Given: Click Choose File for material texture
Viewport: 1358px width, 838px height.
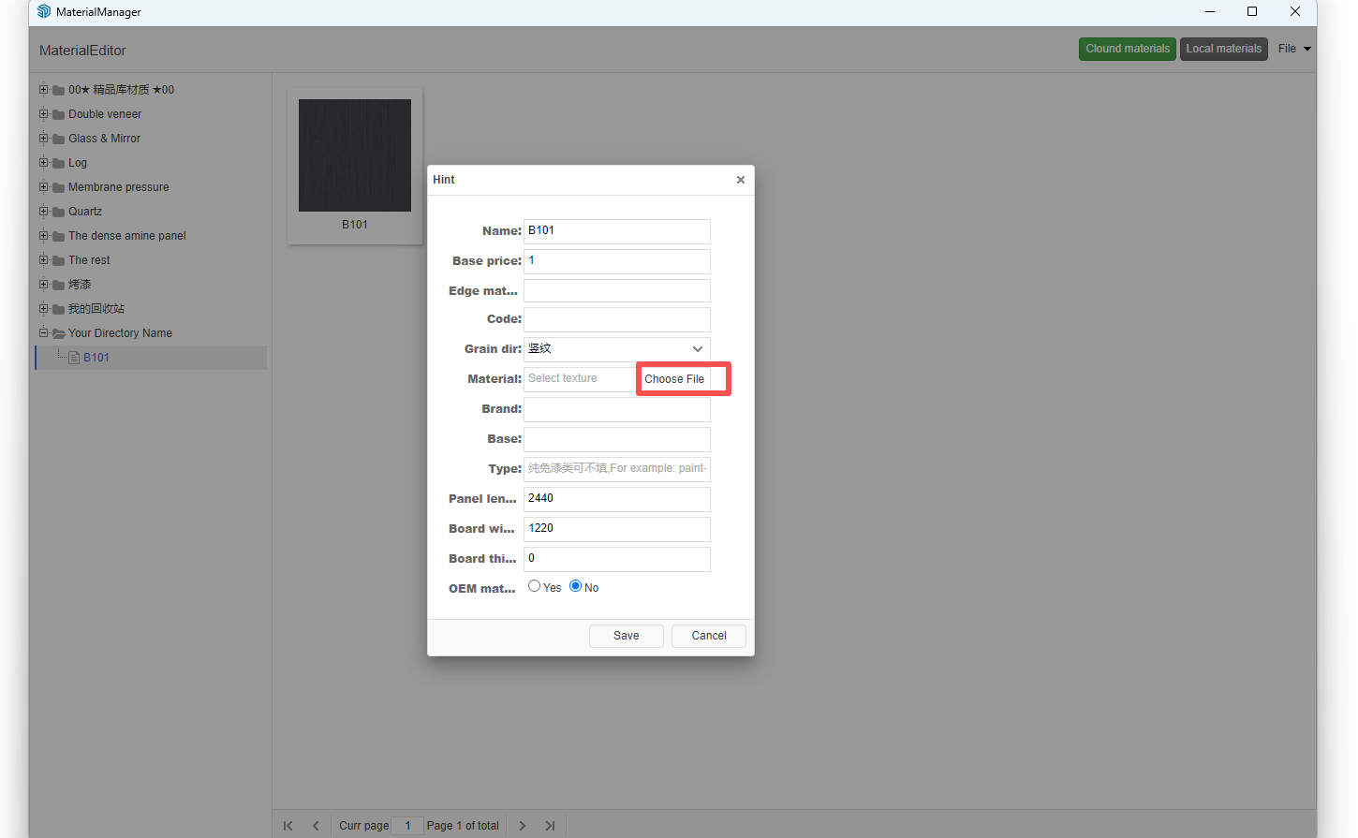Looking at the screenshot, I should click(x=674, y=379).
